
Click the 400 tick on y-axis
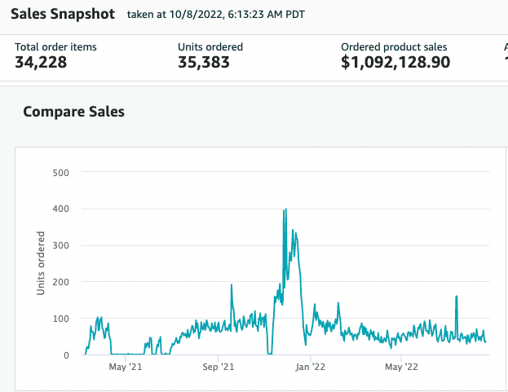60,209
